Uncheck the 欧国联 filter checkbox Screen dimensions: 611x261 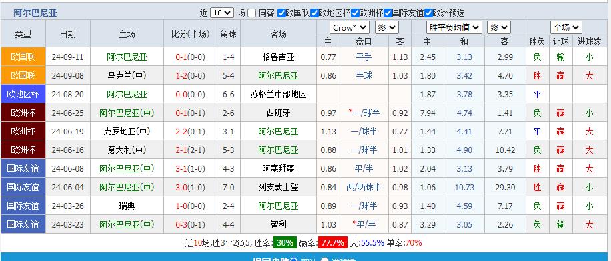(x=281, y=13)
